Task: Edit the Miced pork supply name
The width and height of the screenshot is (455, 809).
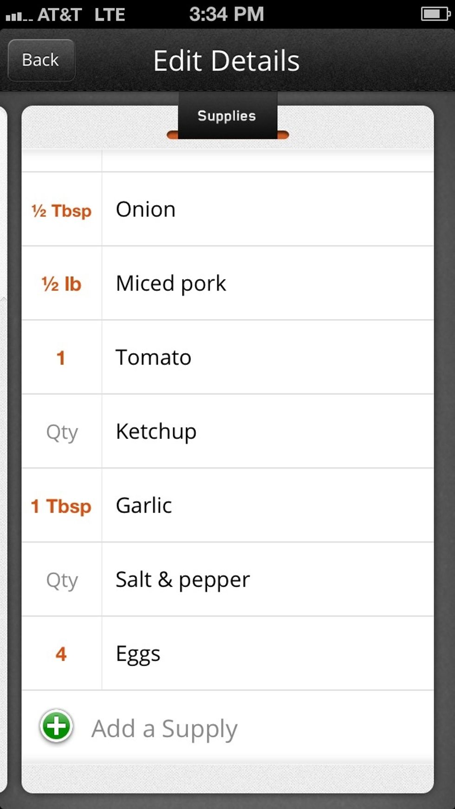Action: point(171,283)
